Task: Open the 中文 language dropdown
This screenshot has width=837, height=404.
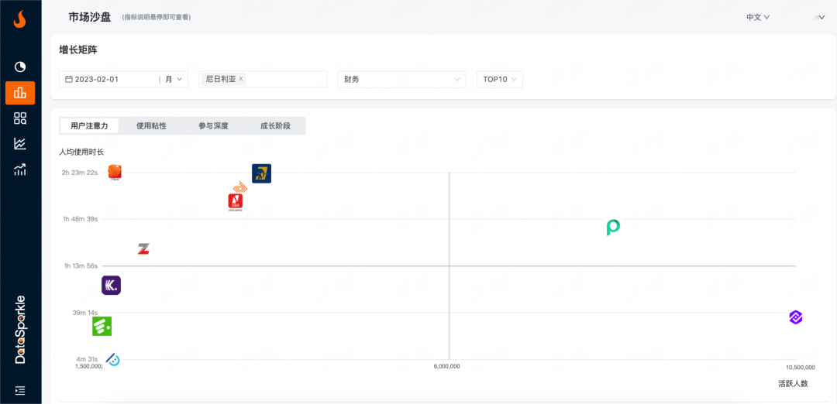Action: [x=757, y=17]
